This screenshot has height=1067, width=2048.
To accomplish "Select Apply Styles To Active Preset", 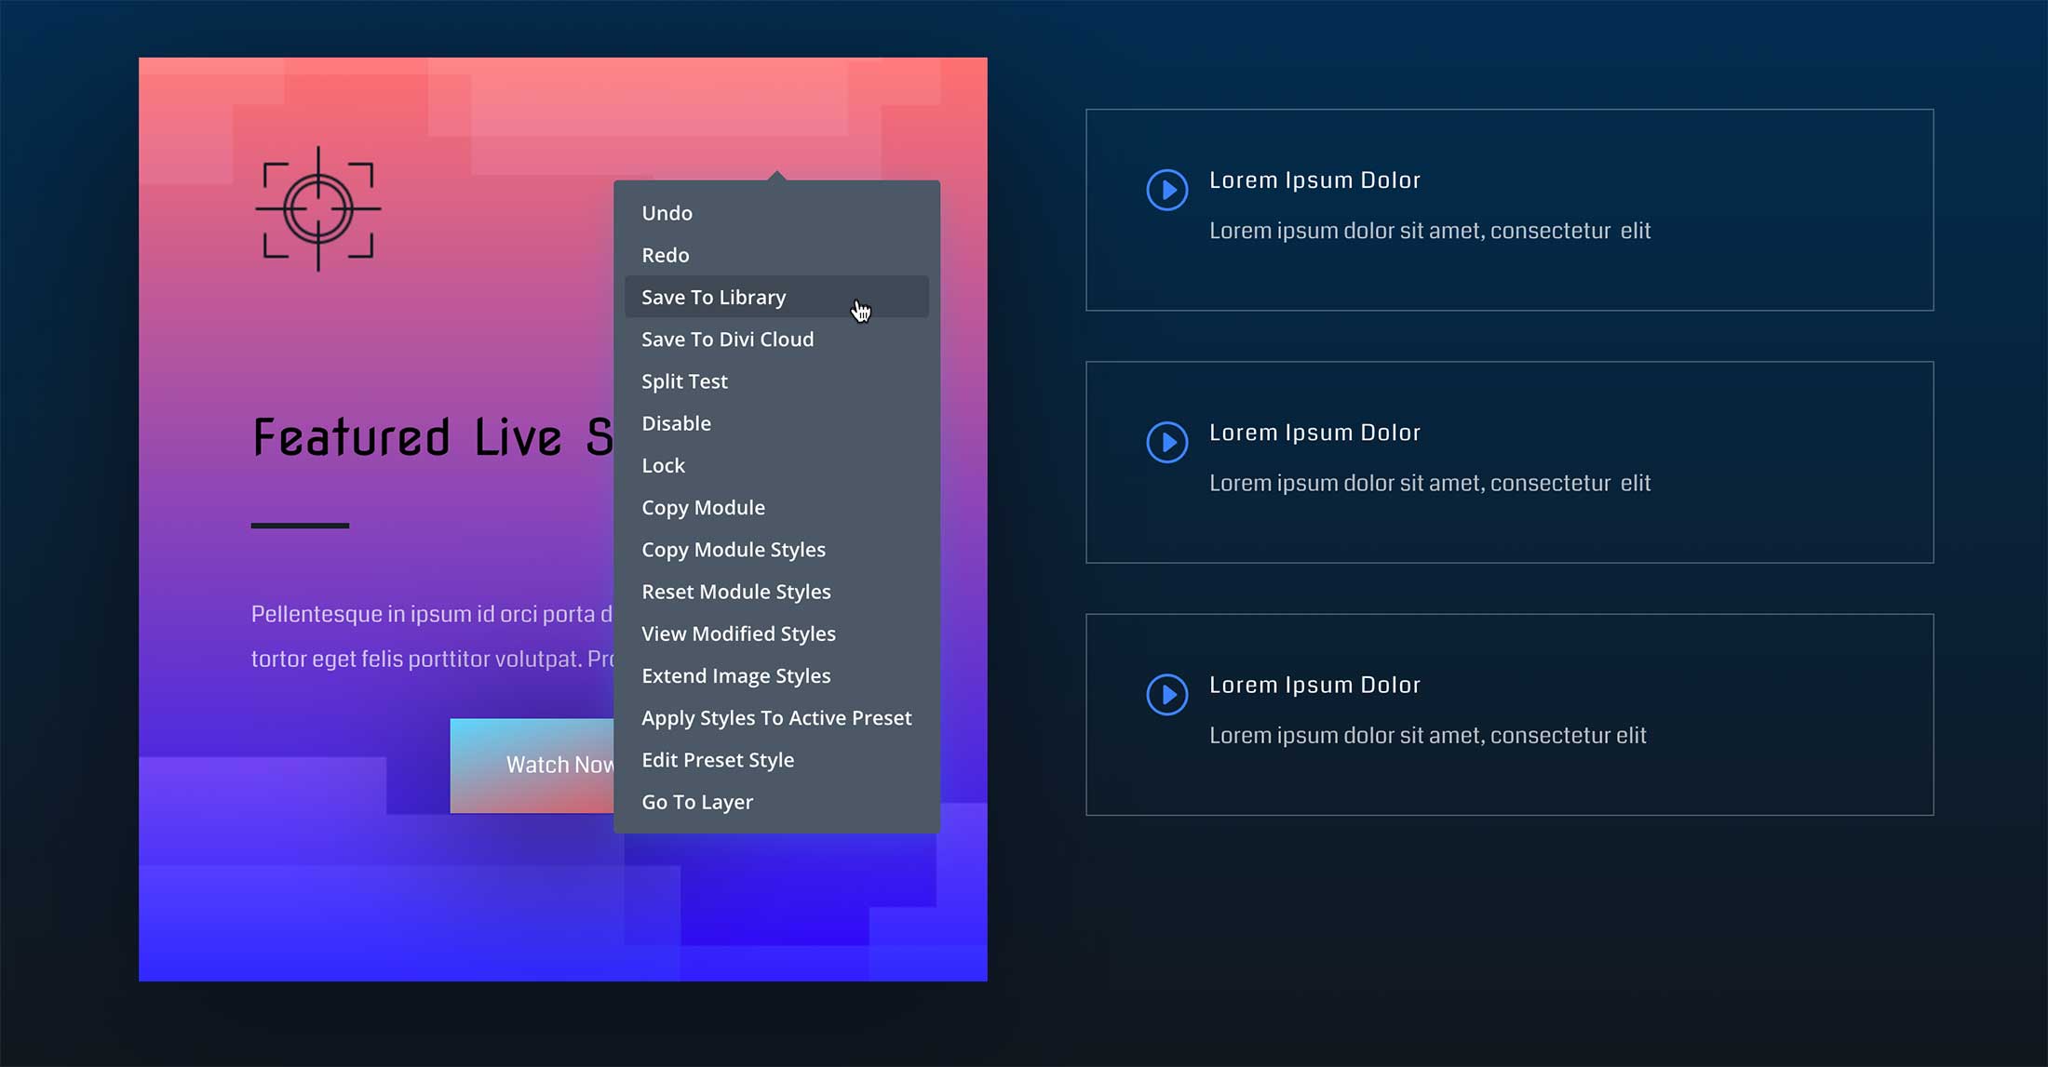I will coord(775,718).
